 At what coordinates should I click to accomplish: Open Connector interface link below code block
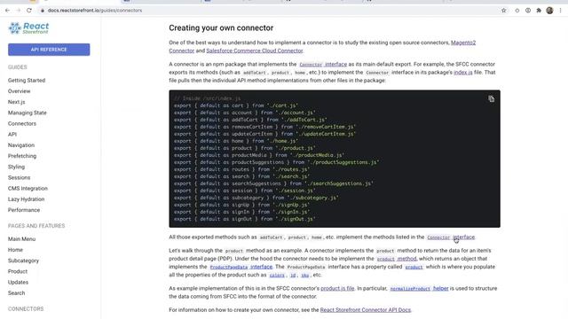coord(451,237)
